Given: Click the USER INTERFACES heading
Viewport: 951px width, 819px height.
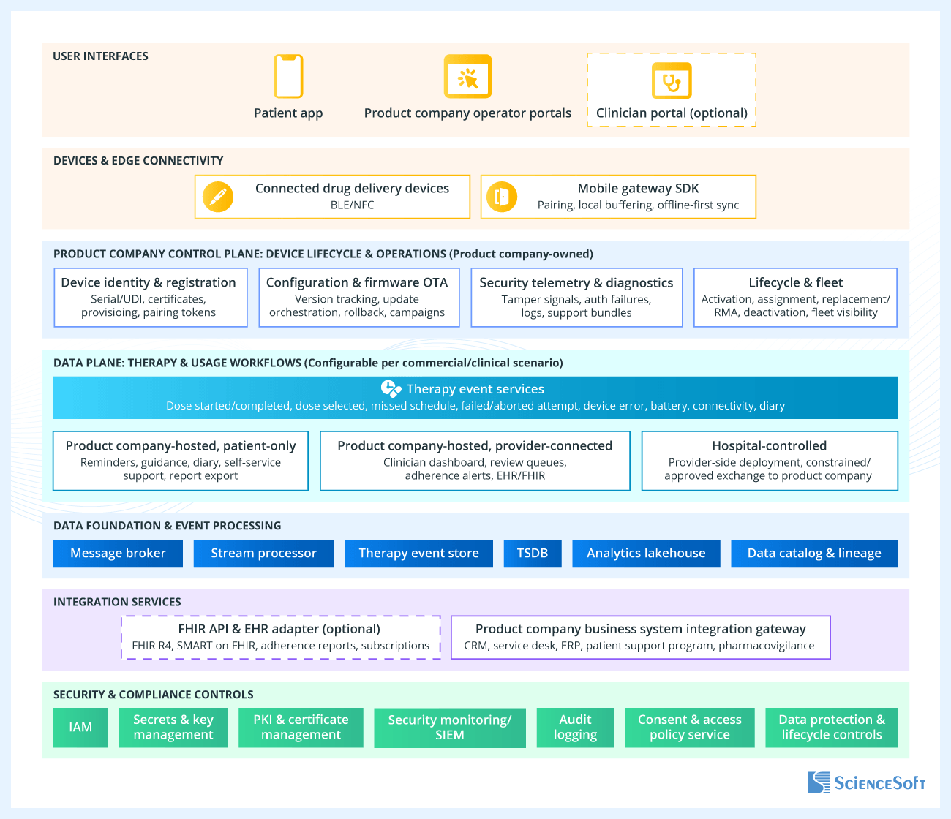Looking at the screenshot, I should click(100, 56).
